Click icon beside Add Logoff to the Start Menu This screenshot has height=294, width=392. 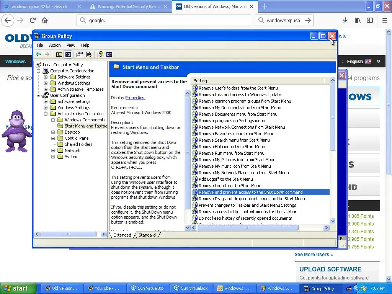click(195, 179)
